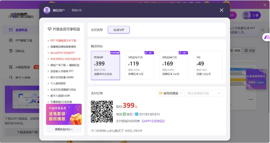Click '专属客服/正规发票' benefit text

pos(61,102)
